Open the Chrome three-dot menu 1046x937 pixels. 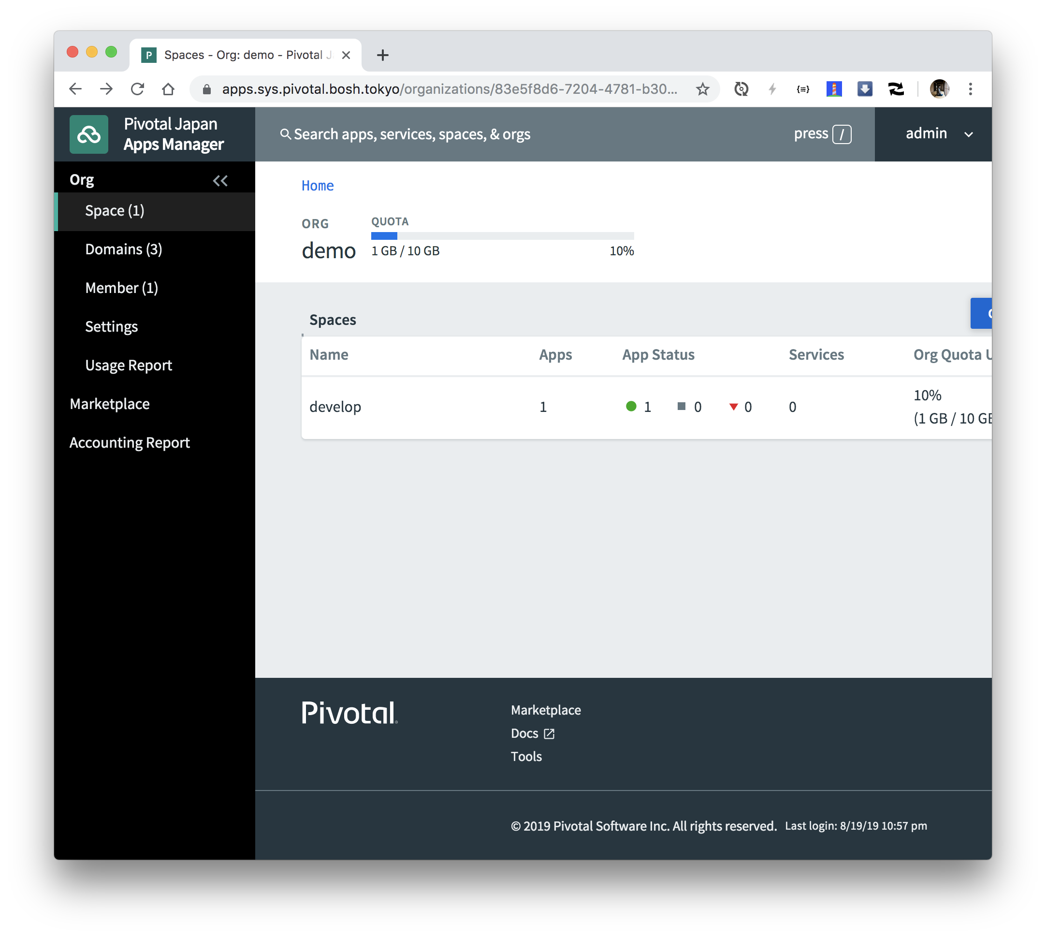point(970,89)
